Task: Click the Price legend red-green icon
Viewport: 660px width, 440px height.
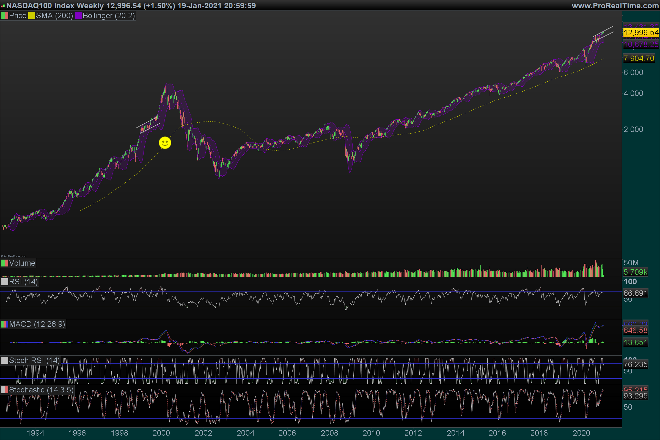Action: click(4, 16)
